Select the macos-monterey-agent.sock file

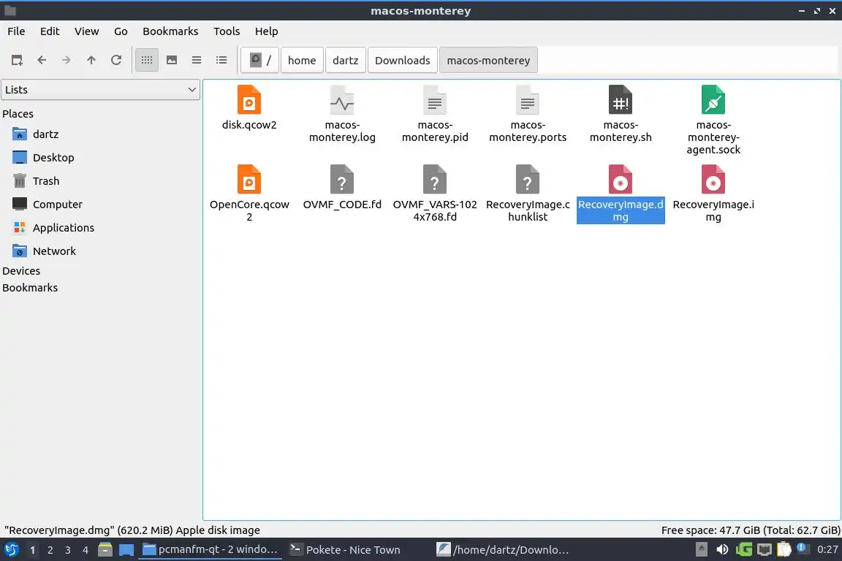coord(713,121)
